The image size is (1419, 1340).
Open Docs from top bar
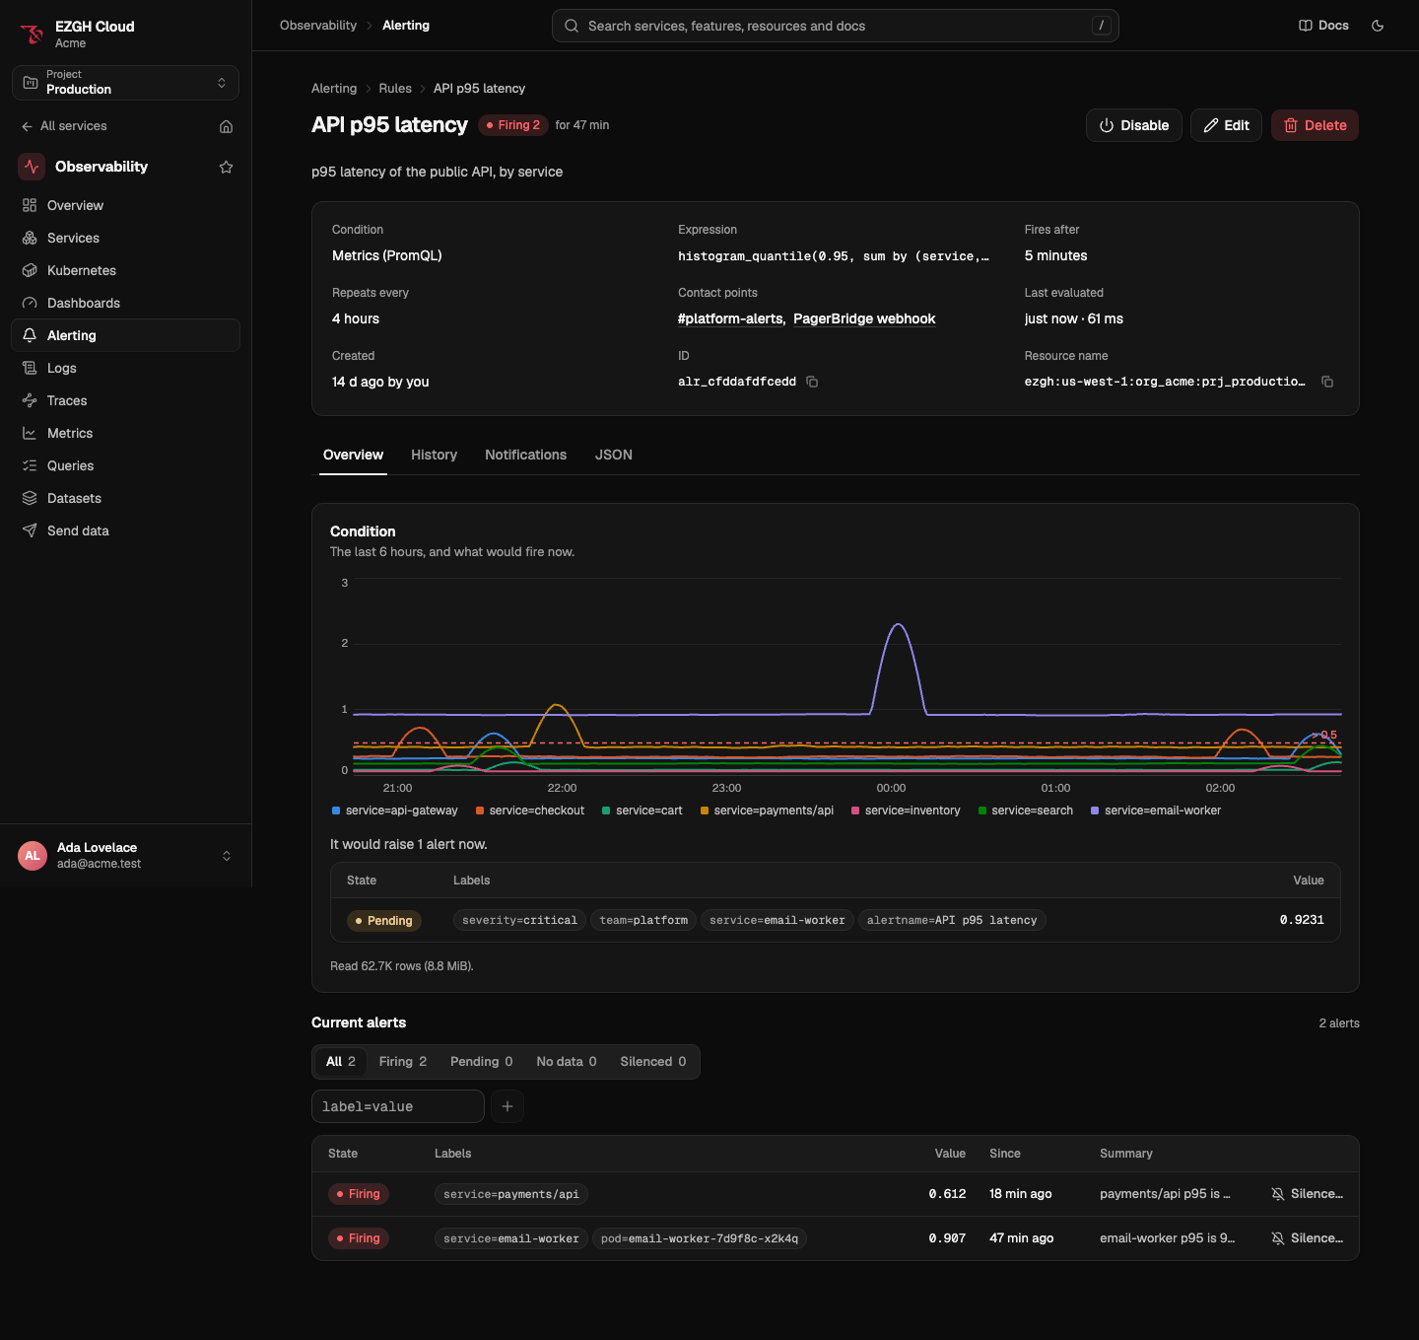[x=1323, y=26]
